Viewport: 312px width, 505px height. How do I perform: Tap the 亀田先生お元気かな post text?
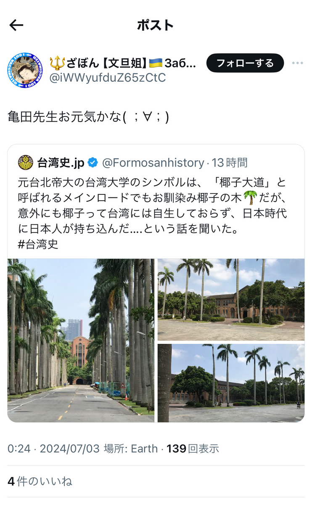88,117
